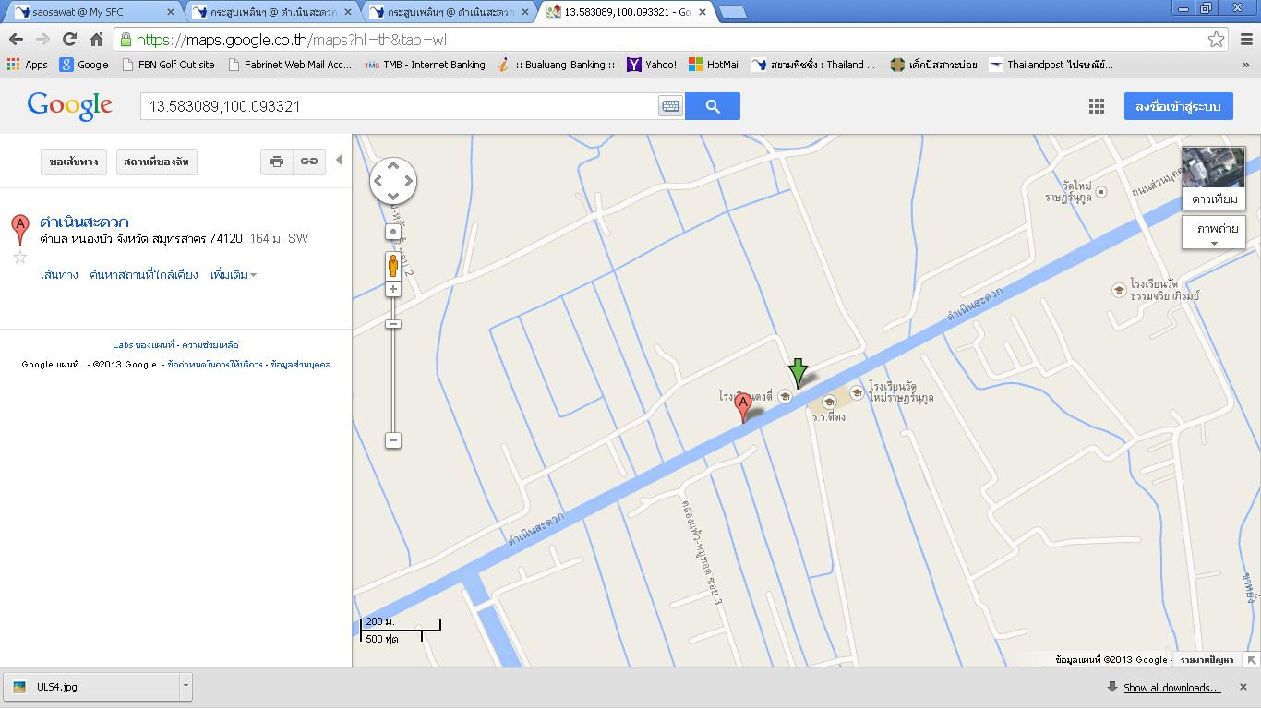Open the ดำเนินสะดวก place link
The width and height of the screenshot is (1261, 709).
pos(84,222)
